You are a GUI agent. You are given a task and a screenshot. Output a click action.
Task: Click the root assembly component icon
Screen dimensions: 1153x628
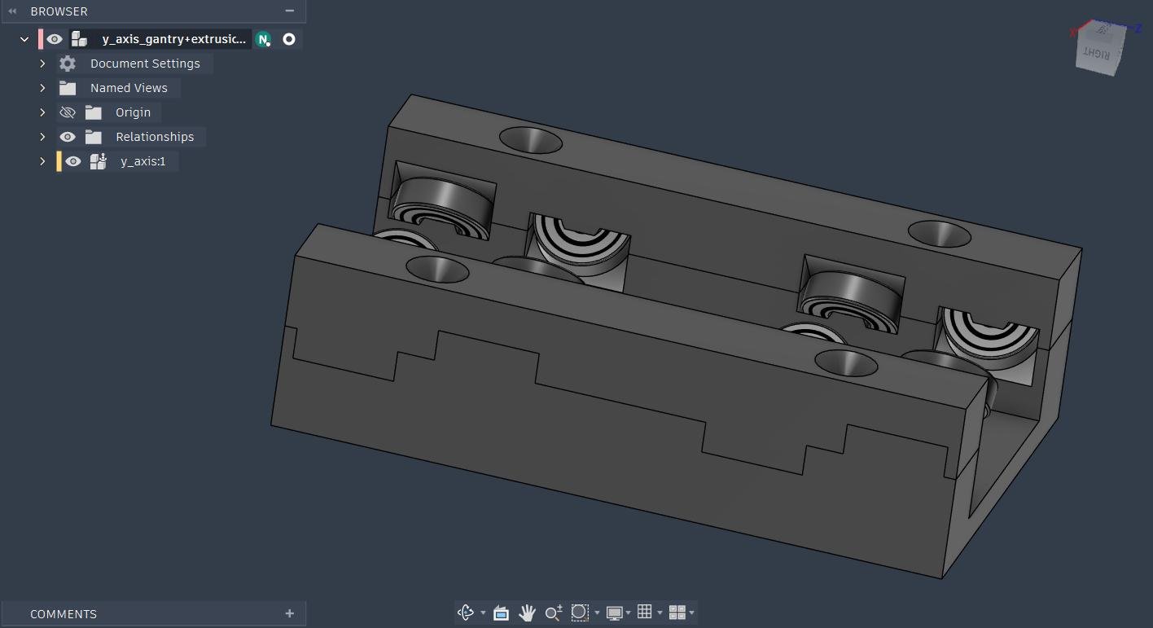click(79, 39)
